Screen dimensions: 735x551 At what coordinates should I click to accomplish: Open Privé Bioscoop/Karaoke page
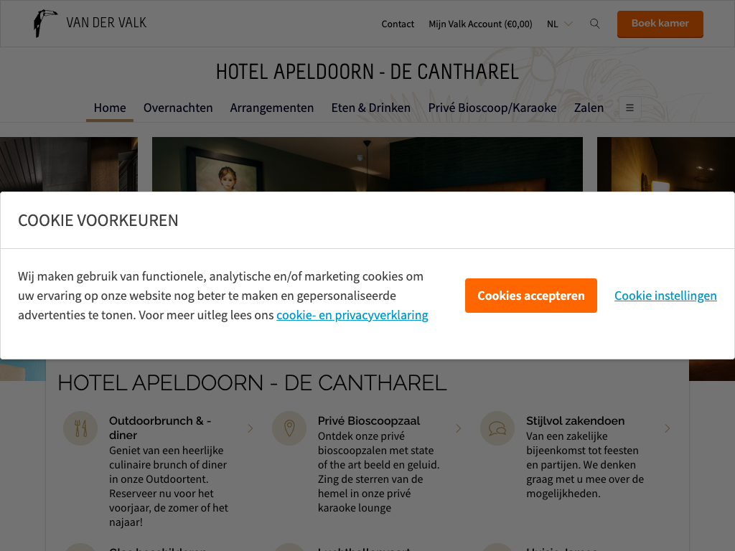tap(492, 108)
